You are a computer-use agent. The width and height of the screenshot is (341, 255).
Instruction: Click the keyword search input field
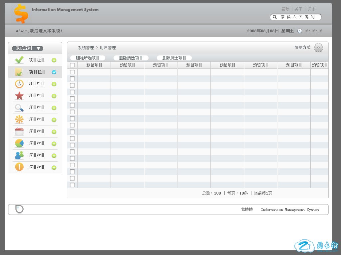(x=298, y=17)
